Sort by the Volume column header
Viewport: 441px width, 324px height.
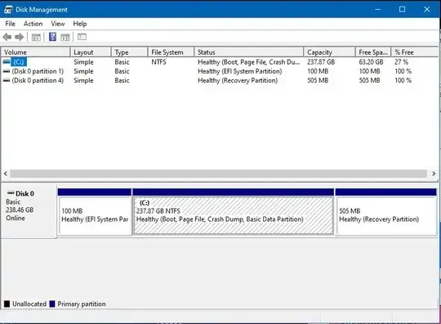point(36,52)
